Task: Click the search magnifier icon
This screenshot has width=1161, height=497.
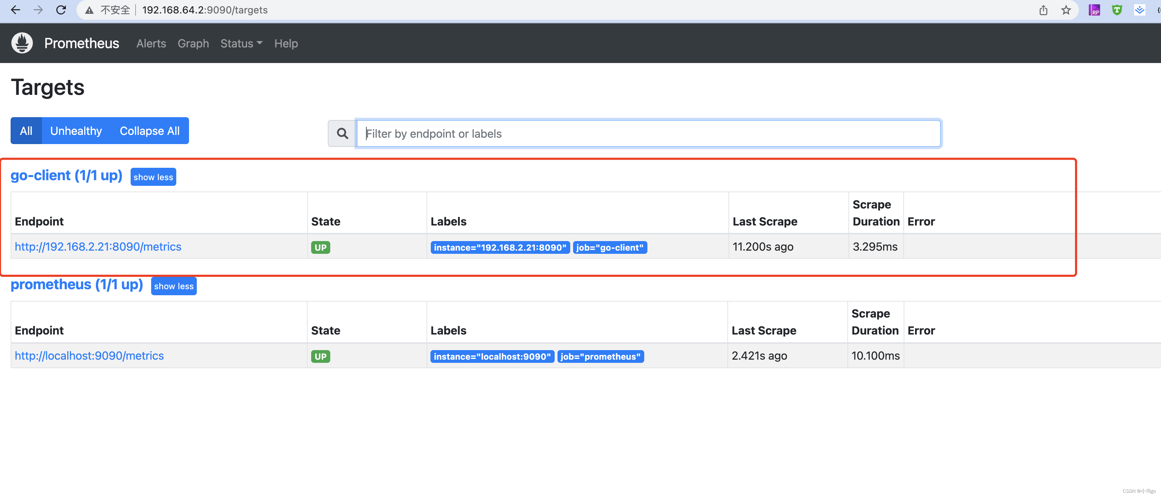Action: point(343,133)
